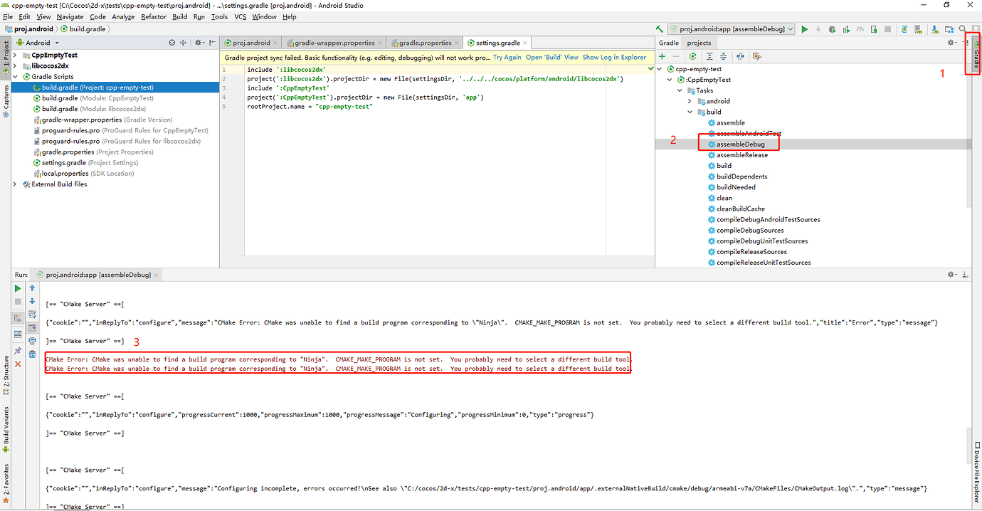Collapse all nodes in the Gradle panel

coord(723,56)
